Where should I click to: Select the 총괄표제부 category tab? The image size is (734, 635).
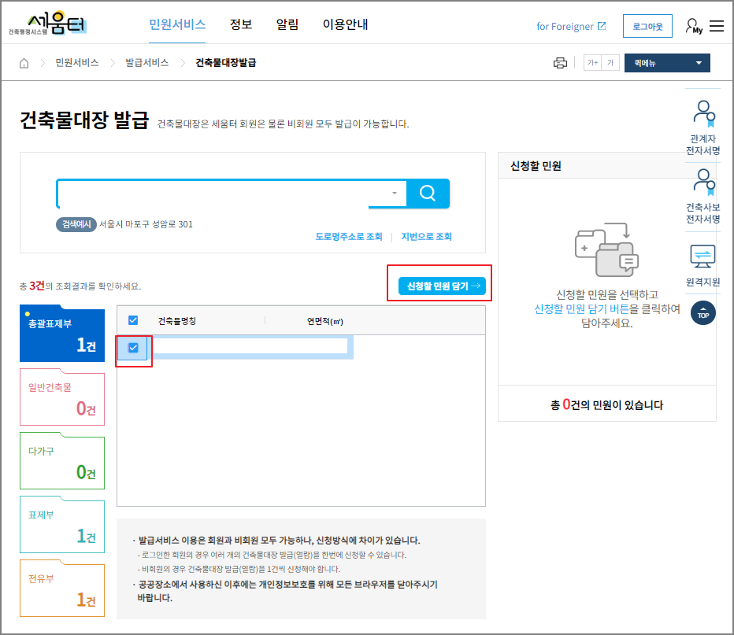tap(61, 334)
